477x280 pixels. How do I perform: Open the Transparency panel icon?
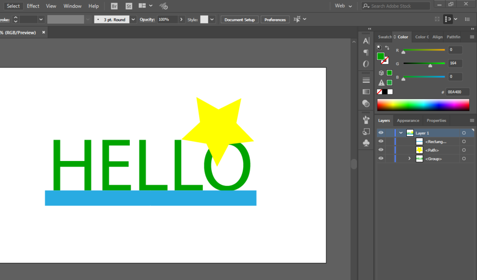pyautogui.click(x=366, y=103)
